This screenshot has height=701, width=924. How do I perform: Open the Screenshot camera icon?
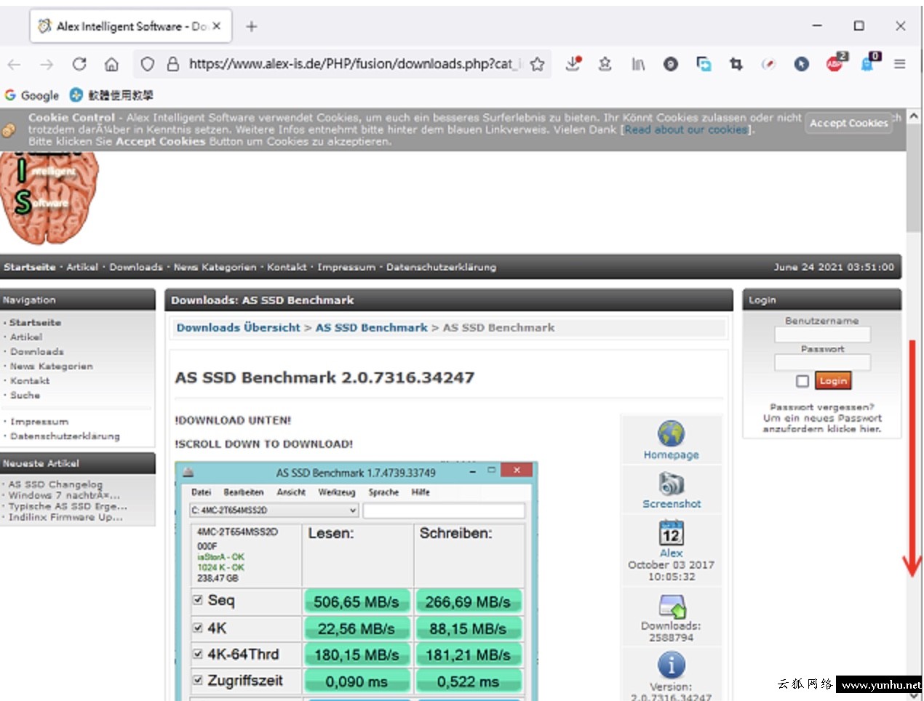pyautogui.click(x=672, y=483)
